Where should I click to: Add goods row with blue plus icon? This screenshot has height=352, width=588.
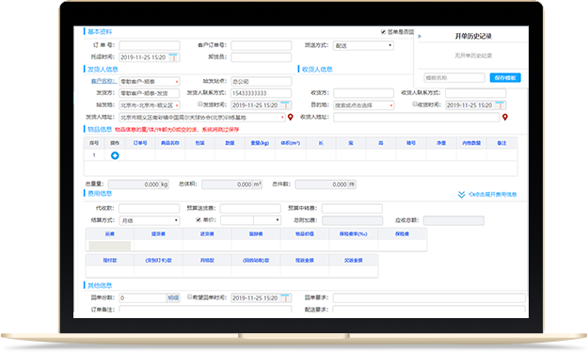tap(115, 155)
